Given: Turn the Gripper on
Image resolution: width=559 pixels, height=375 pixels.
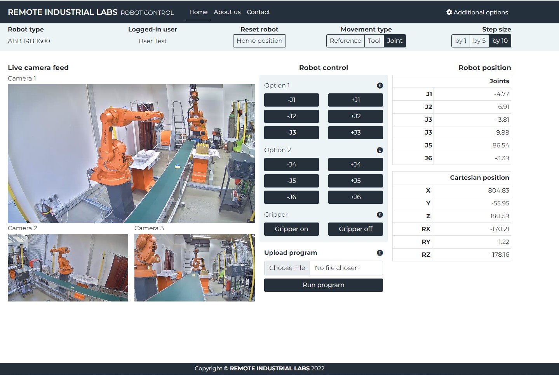Looking at the screenshot, I should click(x=291, y=229).
